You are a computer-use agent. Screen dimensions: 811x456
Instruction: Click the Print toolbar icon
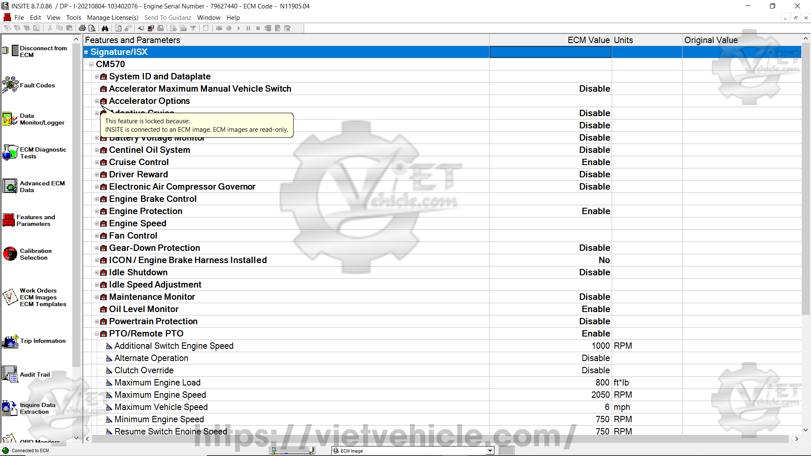82,28
